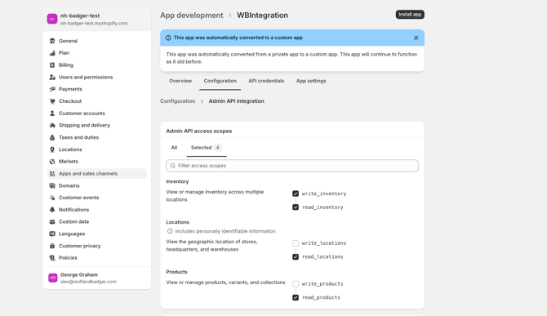
Task: Click the Apps and sales channels icon
Action: coord(52,174)
